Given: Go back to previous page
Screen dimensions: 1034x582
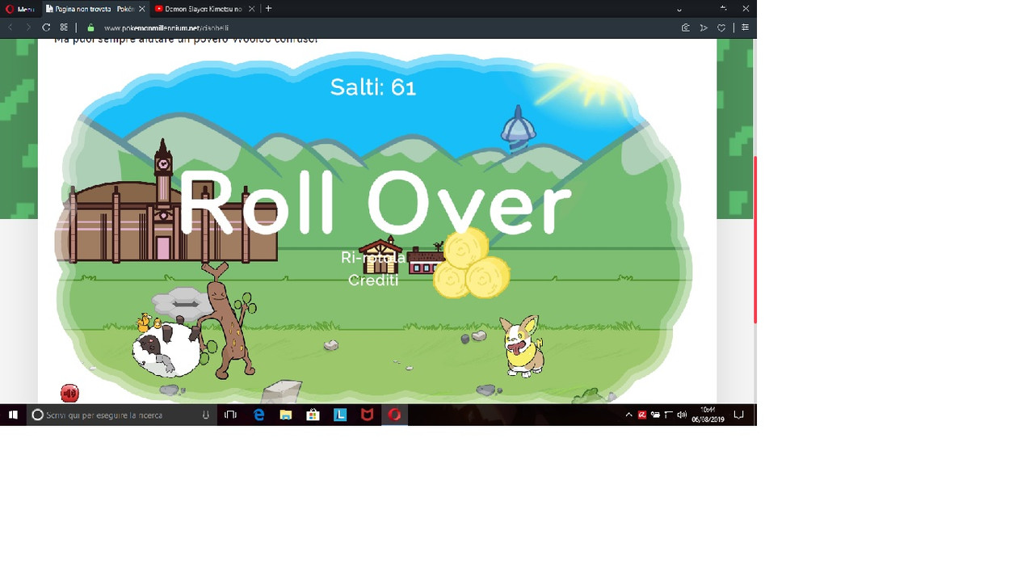Looking at the screenshot, I should tap(11, 27).
